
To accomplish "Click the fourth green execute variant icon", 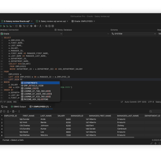I will click(x=10, y=26).
